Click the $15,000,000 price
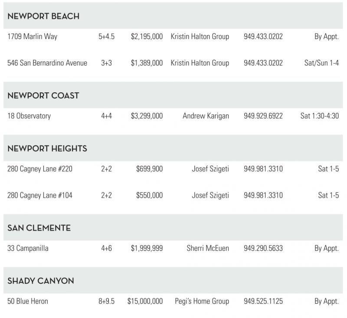This screenshot has height=318, width=347. click(x=145, y=302)
